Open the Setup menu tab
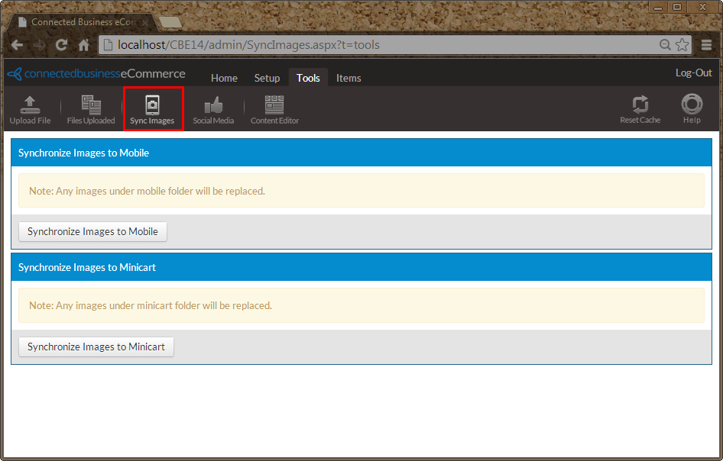The width and height of the screenshot is (723, 461). click(x=267, y=78)
